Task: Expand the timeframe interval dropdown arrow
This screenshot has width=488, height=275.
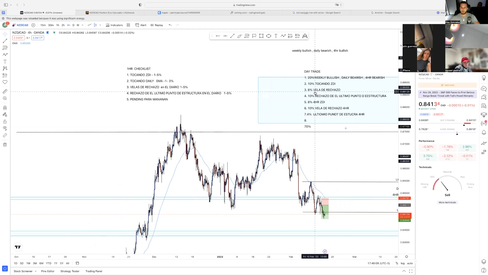Action: (83, 25)
